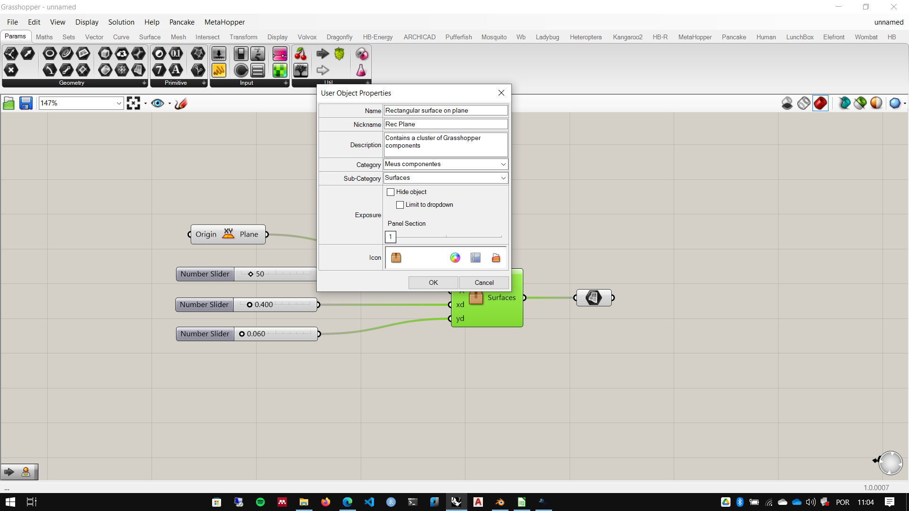Screen dimensions: 909x511
Task: Choose the brown package icon in dialog
Action: coord(396,257)
